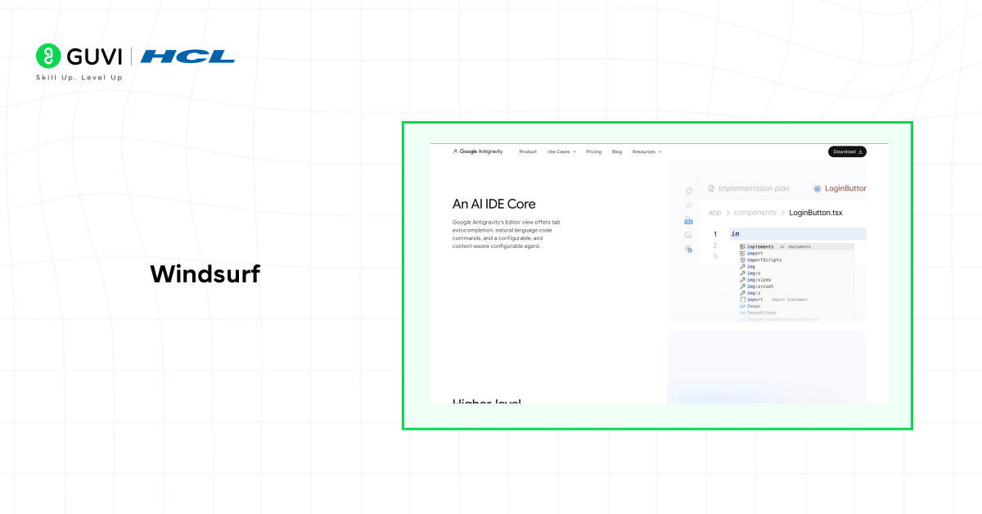Click the React icon on LoginButton tab
The image size is (982, 514).
click(x=817, y=189)
